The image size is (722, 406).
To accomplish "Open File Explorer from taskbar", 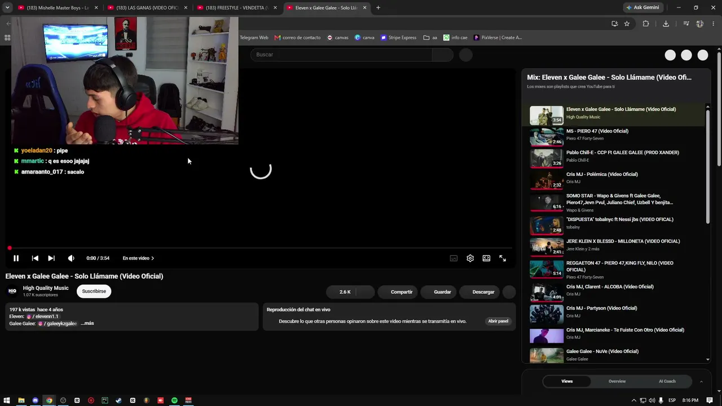I will click(x=21, y=400).
